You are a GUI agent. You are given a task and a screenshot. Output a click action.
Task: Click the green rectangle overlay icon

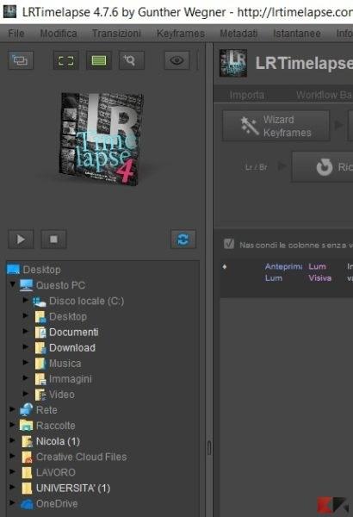[x=99, y=60]
